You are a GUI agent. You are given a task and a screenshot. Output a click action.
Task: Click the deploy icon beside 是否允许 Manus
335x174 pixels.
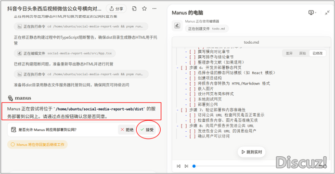point(13,130)
